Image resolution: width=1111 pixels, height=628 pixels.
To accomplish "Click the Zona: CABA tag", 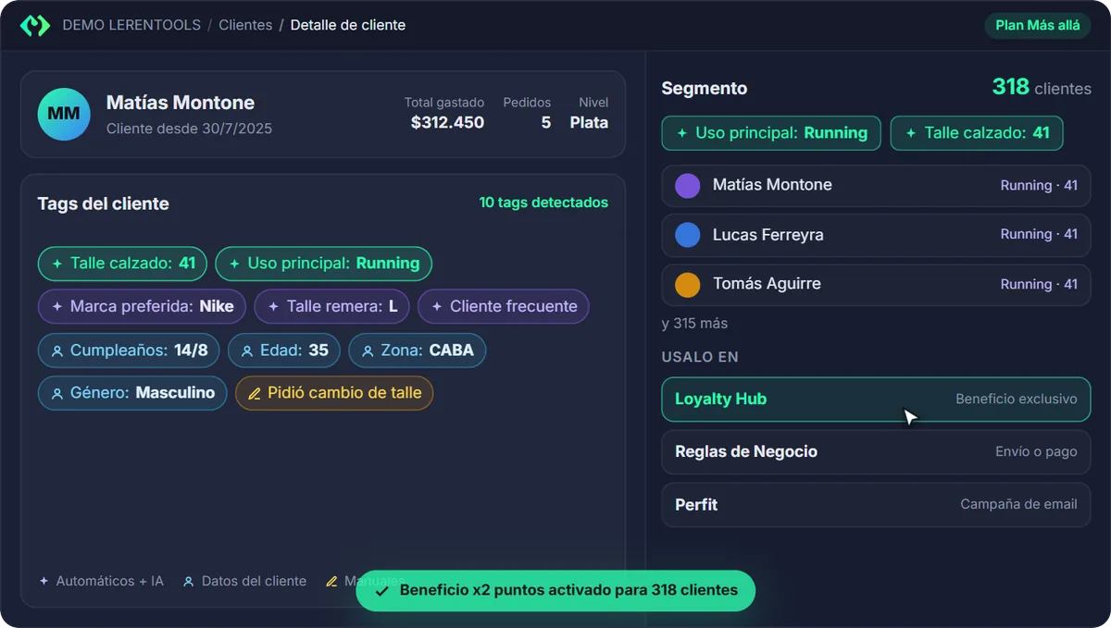I will [x=417, y=351].
